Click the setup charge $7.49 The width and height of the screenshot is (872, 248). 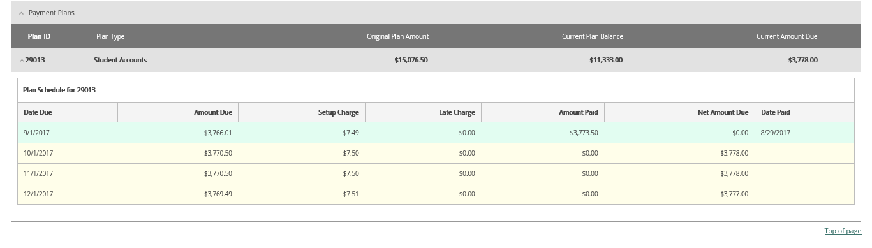pyautogui.click(x=351, y=133)
